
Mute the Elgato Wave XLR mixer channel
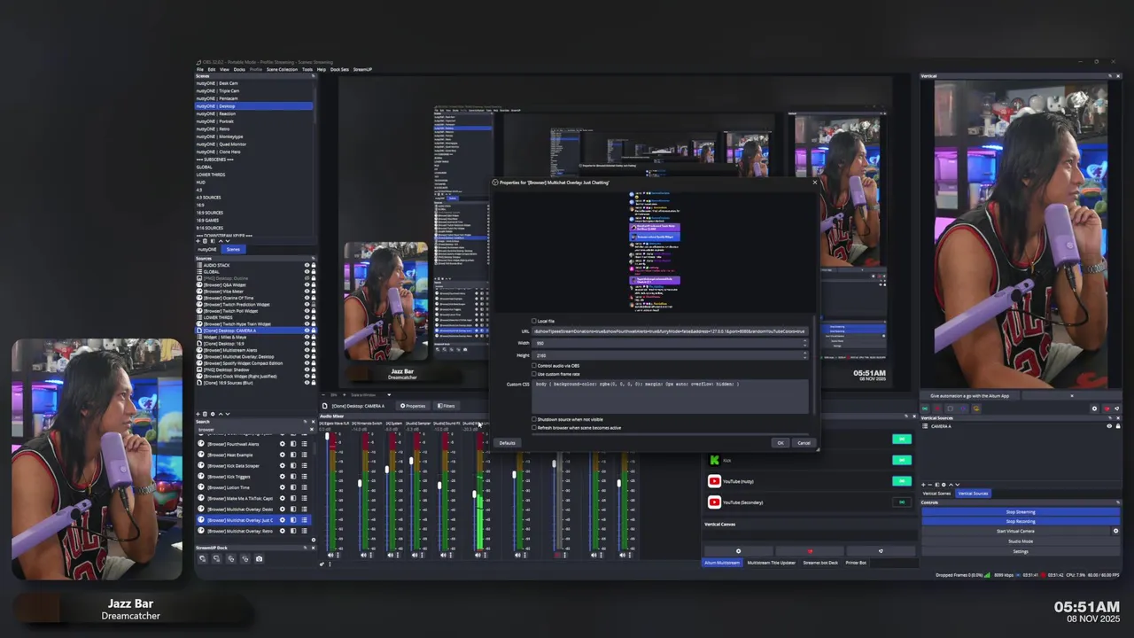click(330, 556)
